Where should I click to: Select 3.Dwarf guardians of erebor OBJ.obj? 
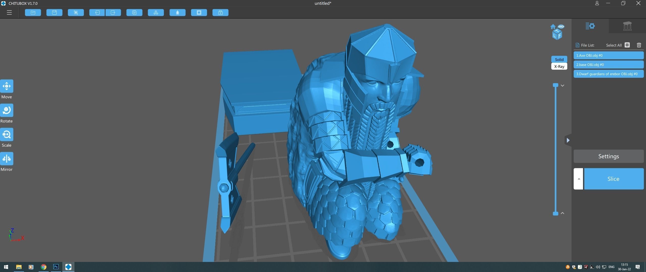[609, 74]
